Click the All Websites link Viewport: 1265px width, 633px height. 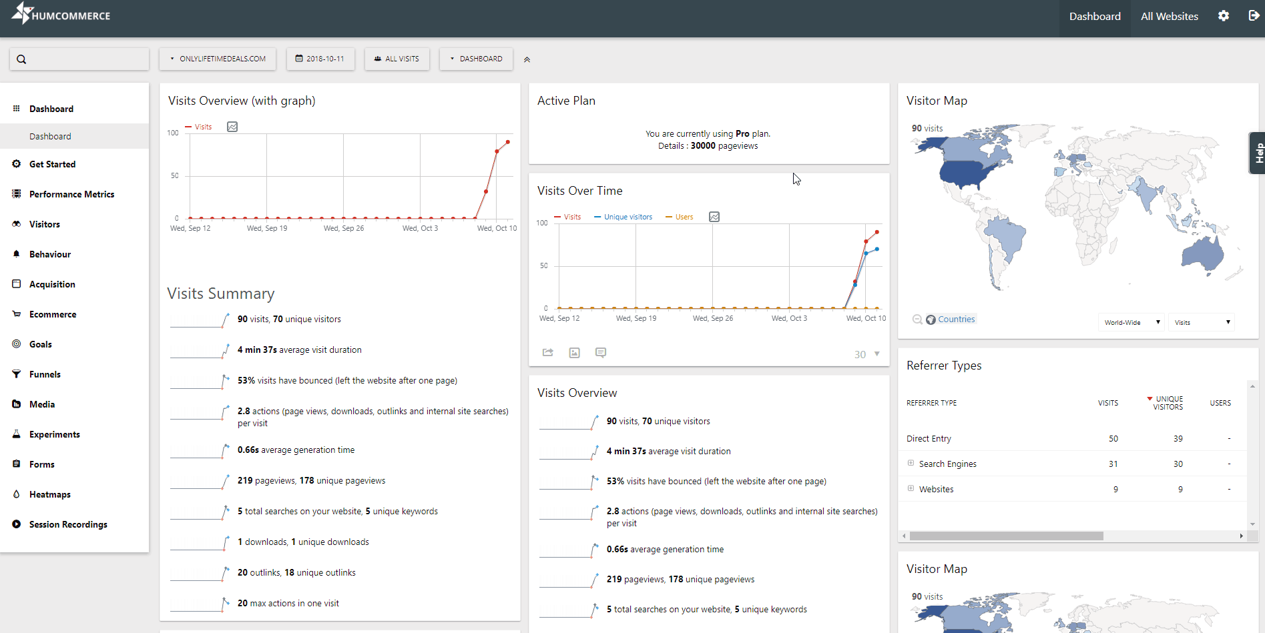click(1169, 17)
